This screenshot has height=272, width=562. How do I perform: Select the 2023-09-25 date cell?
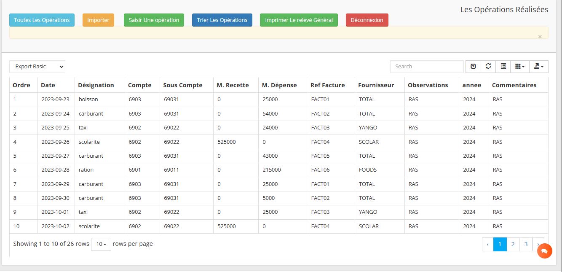coord(56,128)
